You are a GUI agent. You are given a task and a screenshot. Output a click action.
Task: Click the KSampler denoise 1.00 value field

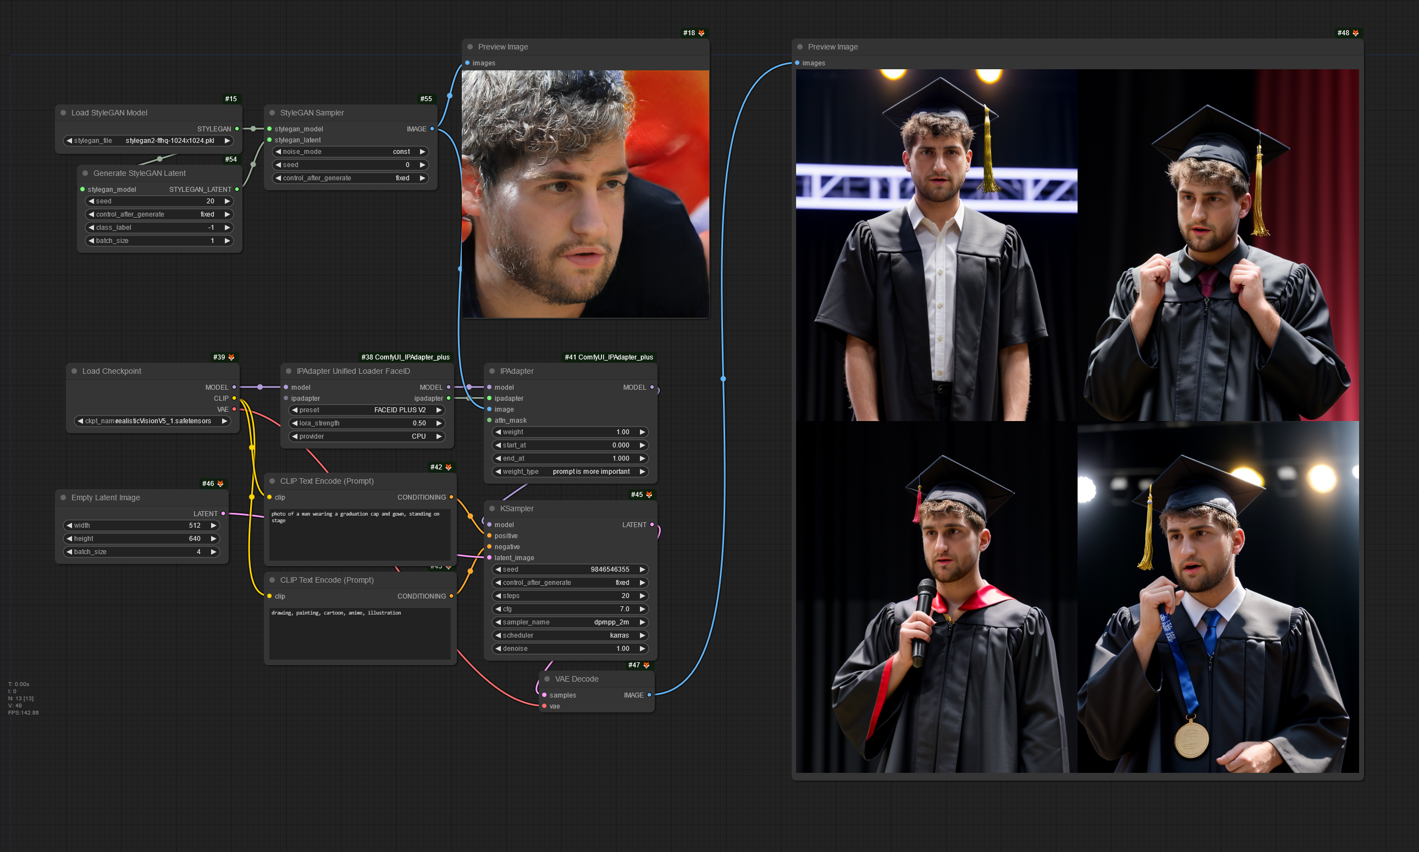[x=570, y=649]
